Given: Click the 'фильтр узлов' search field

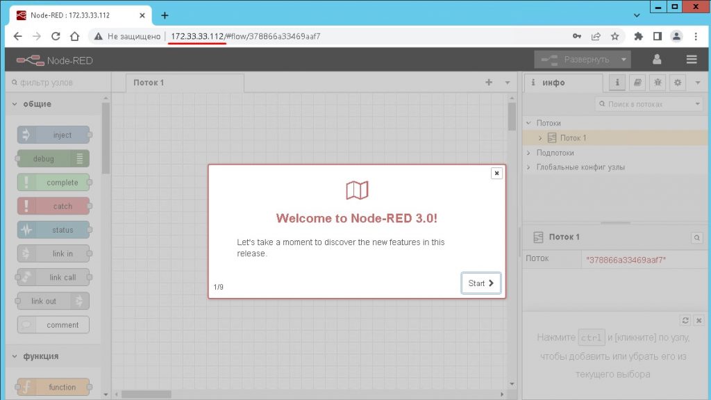Looking at the screenshot, I should 56,83.
